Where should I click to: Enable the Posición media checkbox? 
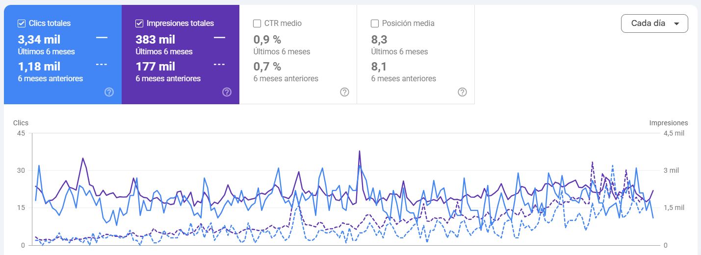(x=375, y=23)
